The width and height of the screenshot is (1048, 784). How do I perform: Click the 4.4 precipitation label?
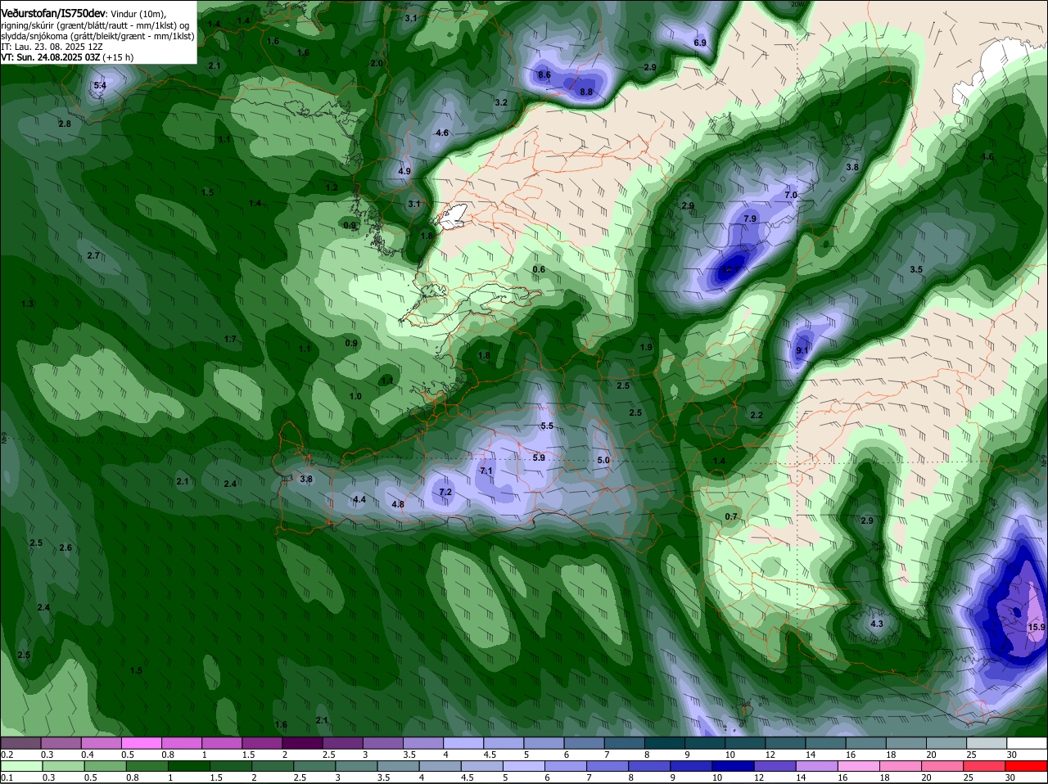coord(359,499)
